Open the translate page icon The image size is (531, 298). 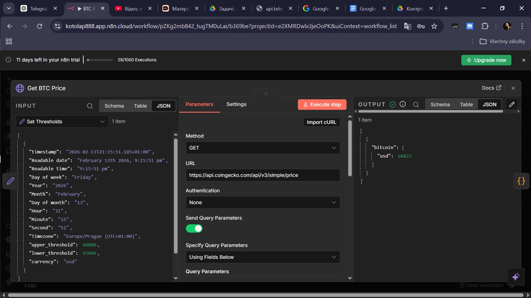[407, 26]
